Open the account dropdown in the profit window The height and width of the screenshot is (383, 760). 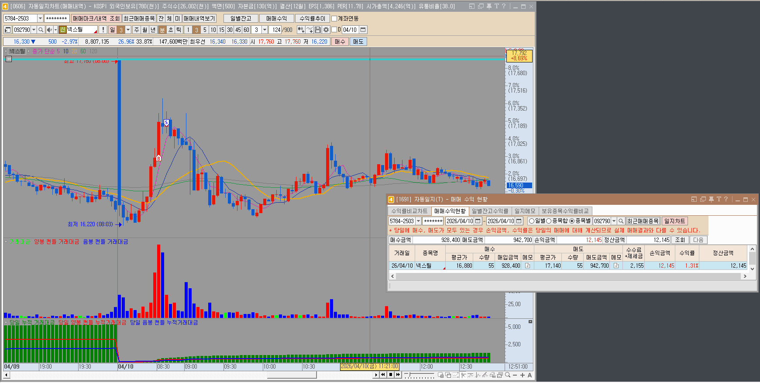point(418,221)
